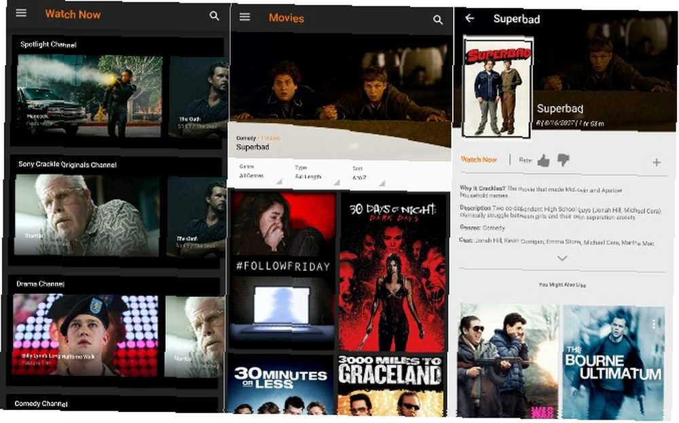Image resolution: width=679 pixels, height=423 pixels.
Task: Rate Superbad with thumbs up
Action: 543,161
